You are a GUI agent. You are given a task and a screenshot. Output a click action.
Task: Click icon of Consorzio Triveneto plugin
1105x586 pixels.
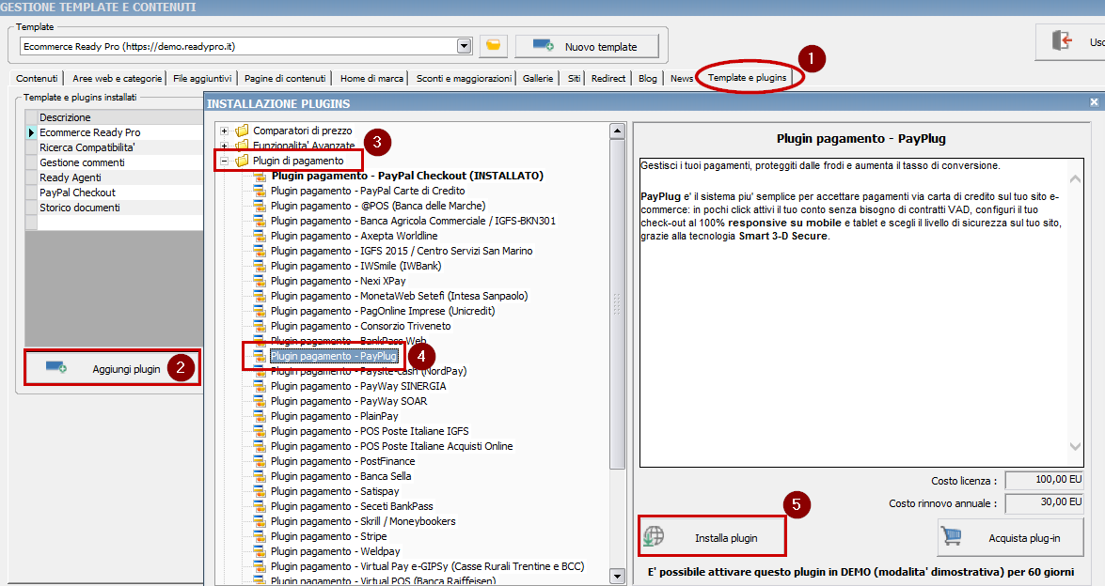coord(260,326)
